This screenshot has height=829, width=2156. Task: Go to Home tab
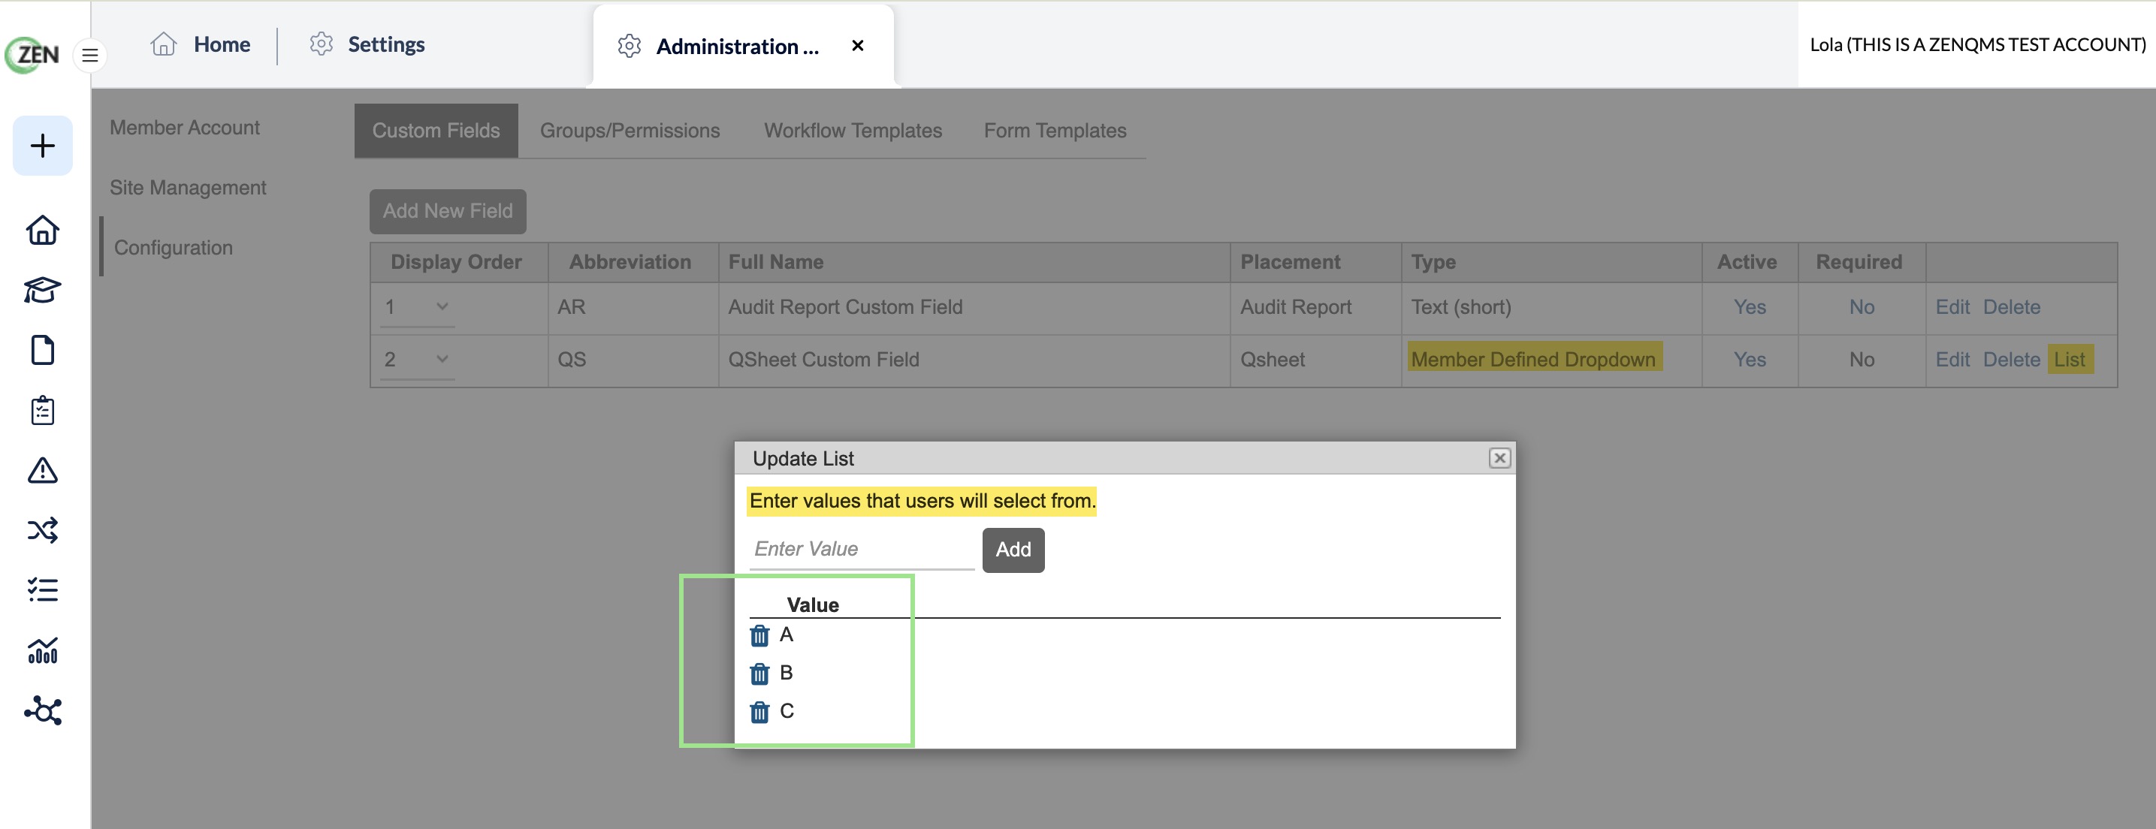[x=200, y=44]
